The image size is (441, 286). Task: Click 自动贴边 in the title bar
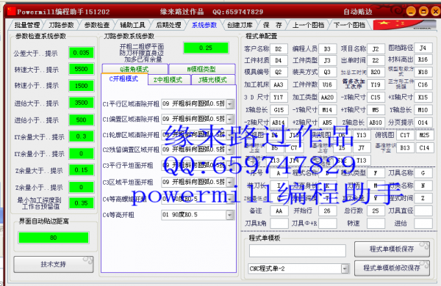[357, 12]
